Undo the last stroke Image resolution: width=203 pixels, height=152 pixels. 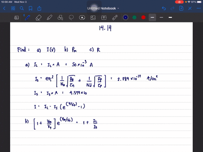(164, 8)
